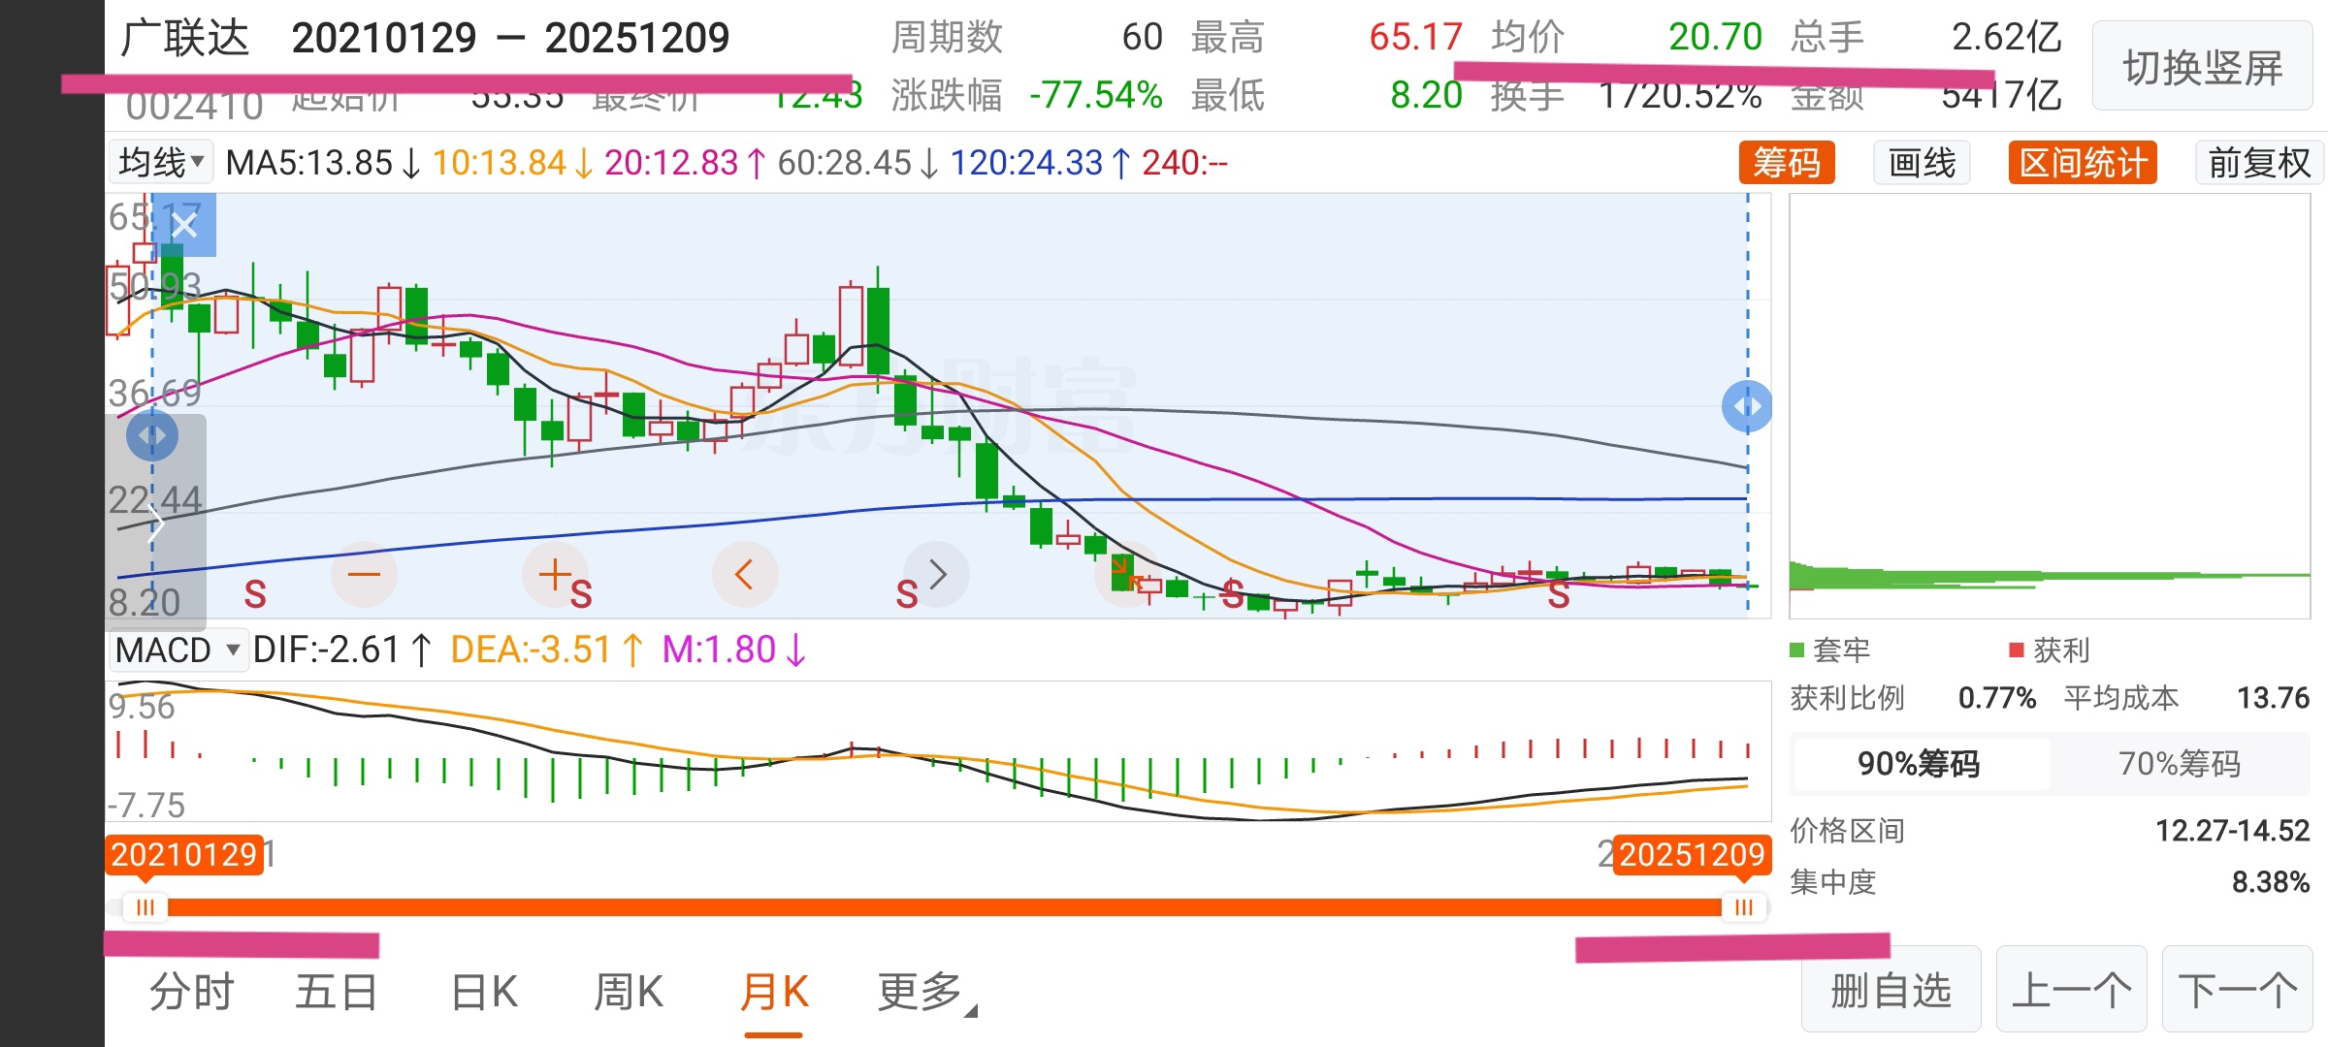This screenshot has height=1047, width=2328.
Task: Switch to the 日K tab
Action: tap(484, 992)
